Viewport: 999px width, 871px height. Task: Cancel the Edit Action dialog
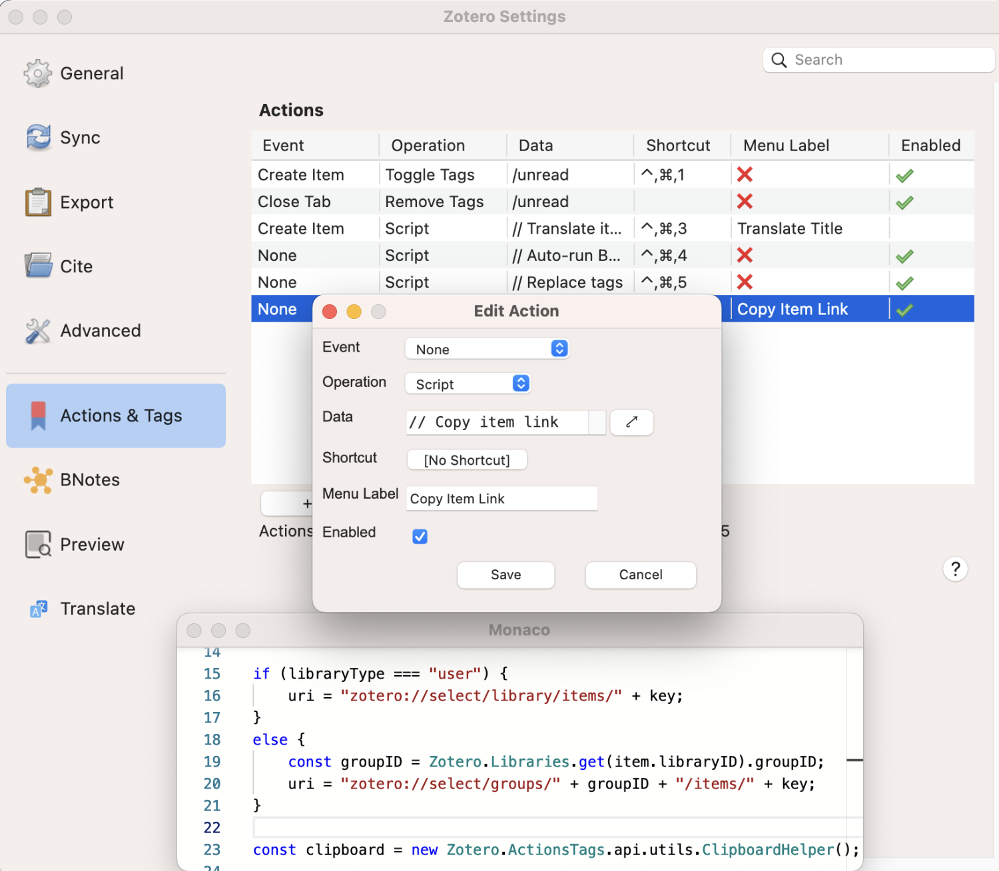641,575
